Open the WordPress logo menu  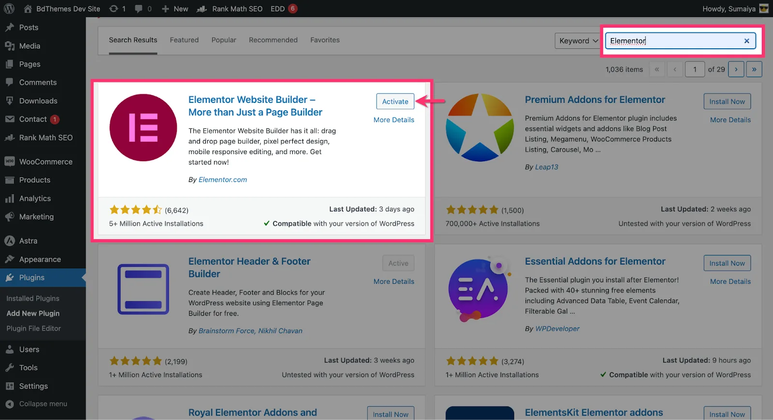9,9
